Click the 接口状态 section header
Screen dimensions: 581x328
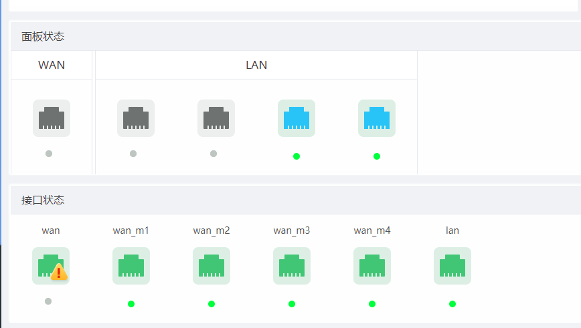tap(43, 200)
